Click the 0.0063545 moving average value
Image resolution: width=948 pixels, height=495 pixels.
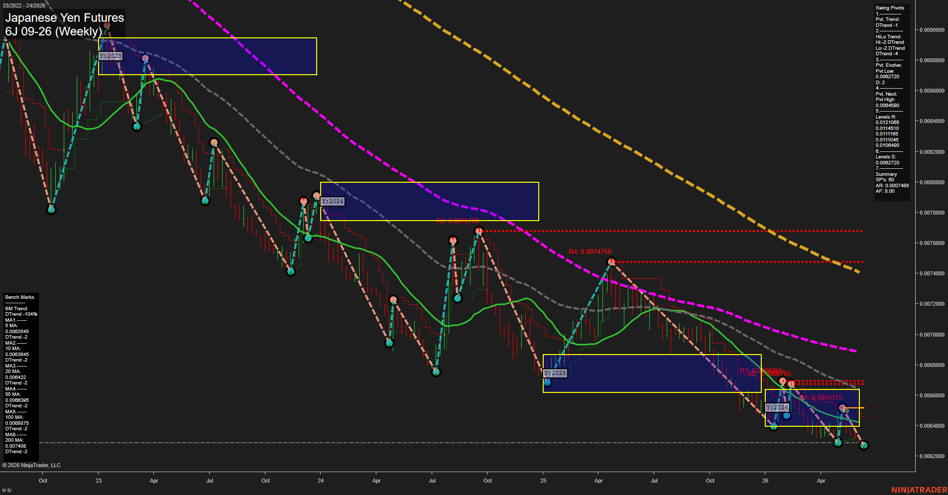click(x=17, y=332)
